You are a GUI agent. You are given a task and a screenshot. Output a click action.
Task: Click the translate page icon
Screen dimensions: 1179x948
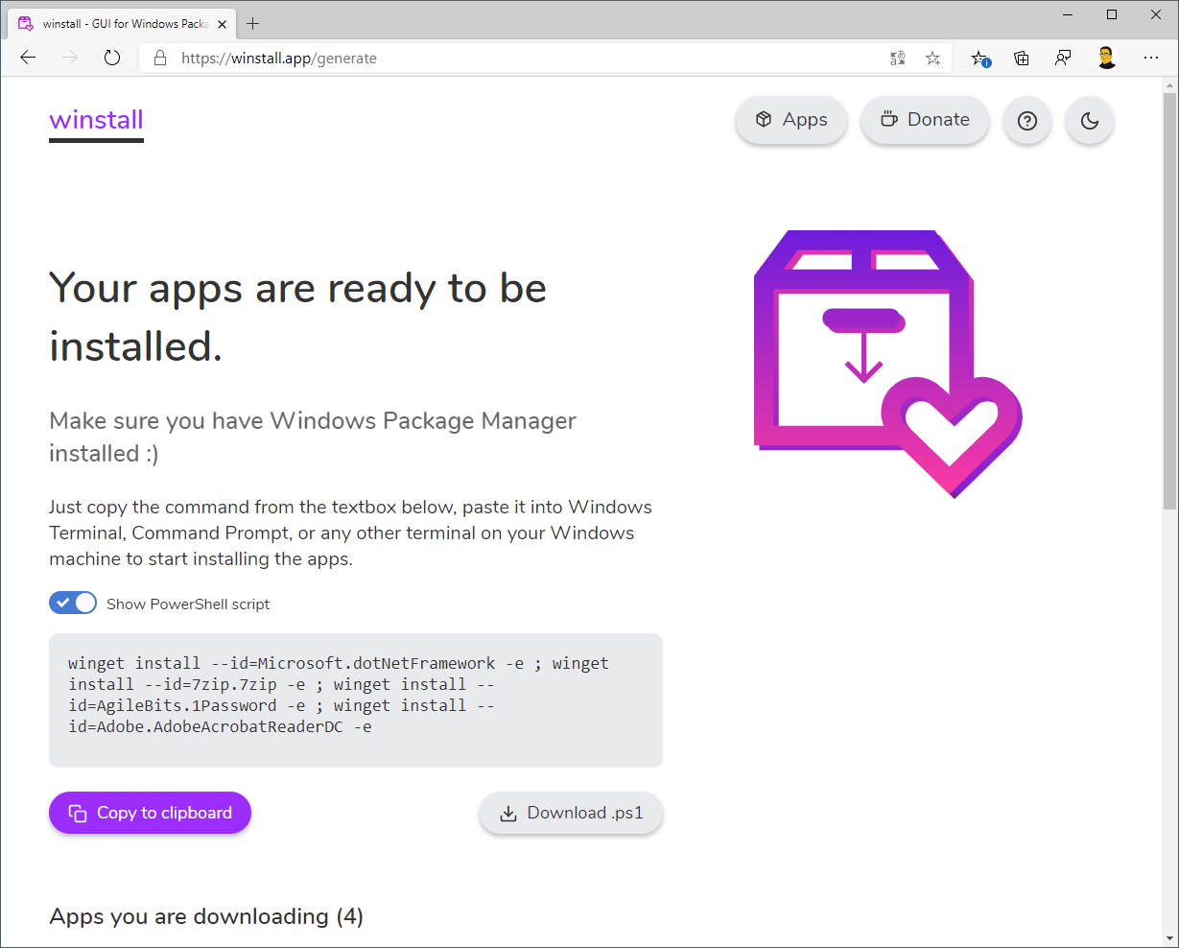point(898,59)
